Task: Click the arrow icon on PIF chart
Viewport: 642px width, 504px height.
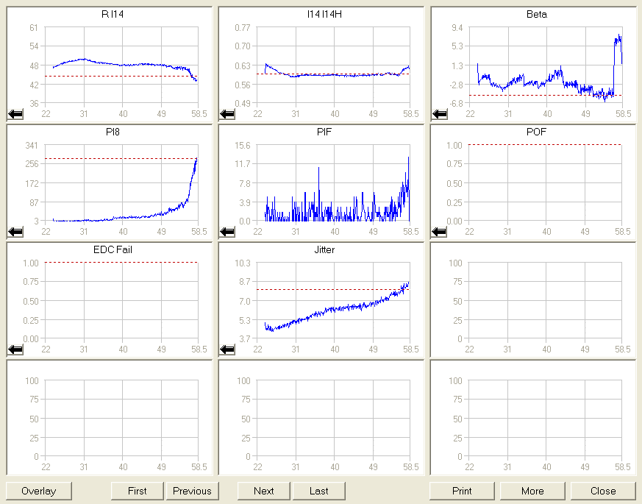Action: [227, 231]
